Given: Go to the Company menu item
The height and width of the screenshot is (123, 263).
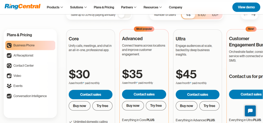Looking at the screenshot, I should click(x=175, y=7).
